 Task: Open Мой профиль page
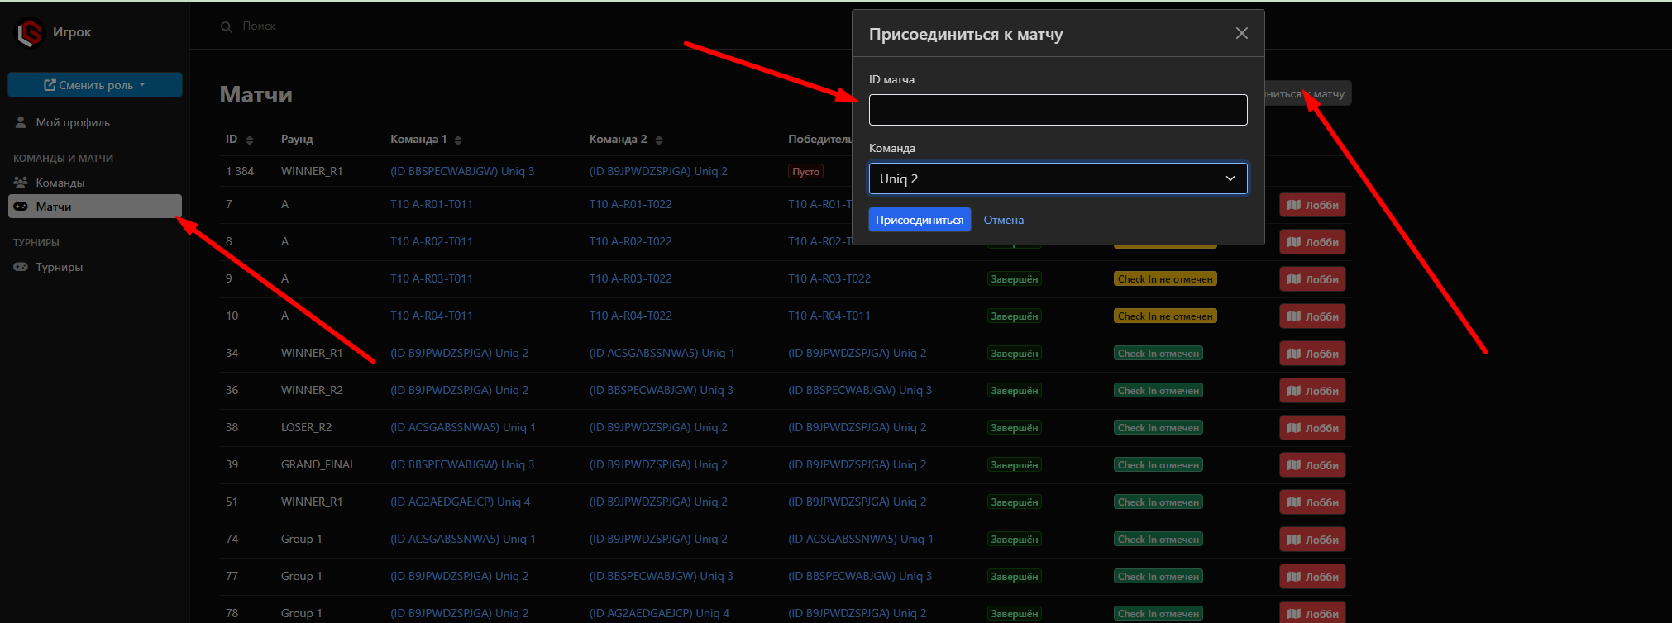point(73,122)
